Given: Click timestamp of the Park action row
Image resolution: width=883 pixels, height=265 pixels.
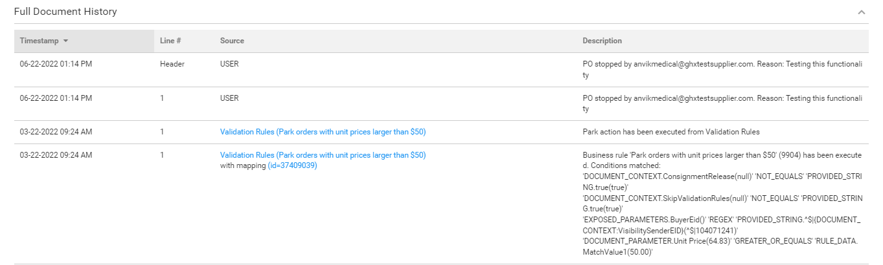Looking at the screenshot, I should tap(56, 132).
